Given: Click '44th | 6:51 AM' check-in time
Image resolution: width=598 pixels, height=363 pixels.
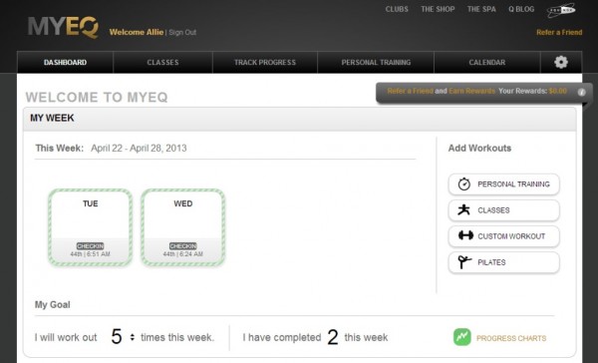Looking at the screenshot, I should [x=90, y=254].
